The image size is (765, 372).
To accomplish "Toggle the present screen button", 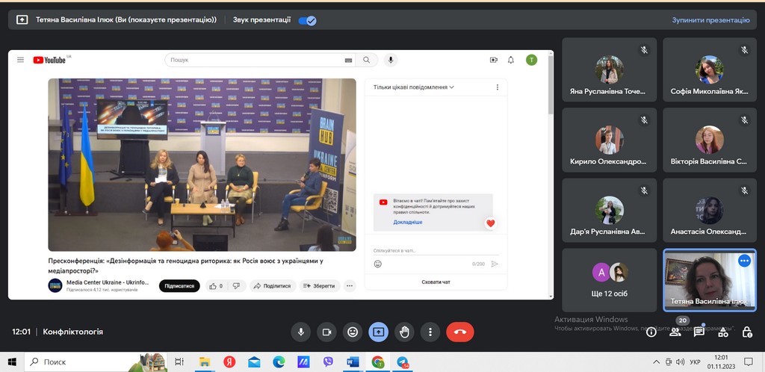I will [x=378, y=332].
